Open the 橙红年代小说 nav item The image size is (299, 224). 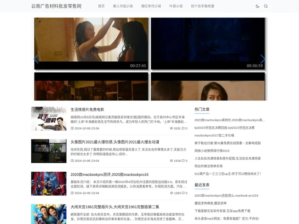tap(151, 6)
